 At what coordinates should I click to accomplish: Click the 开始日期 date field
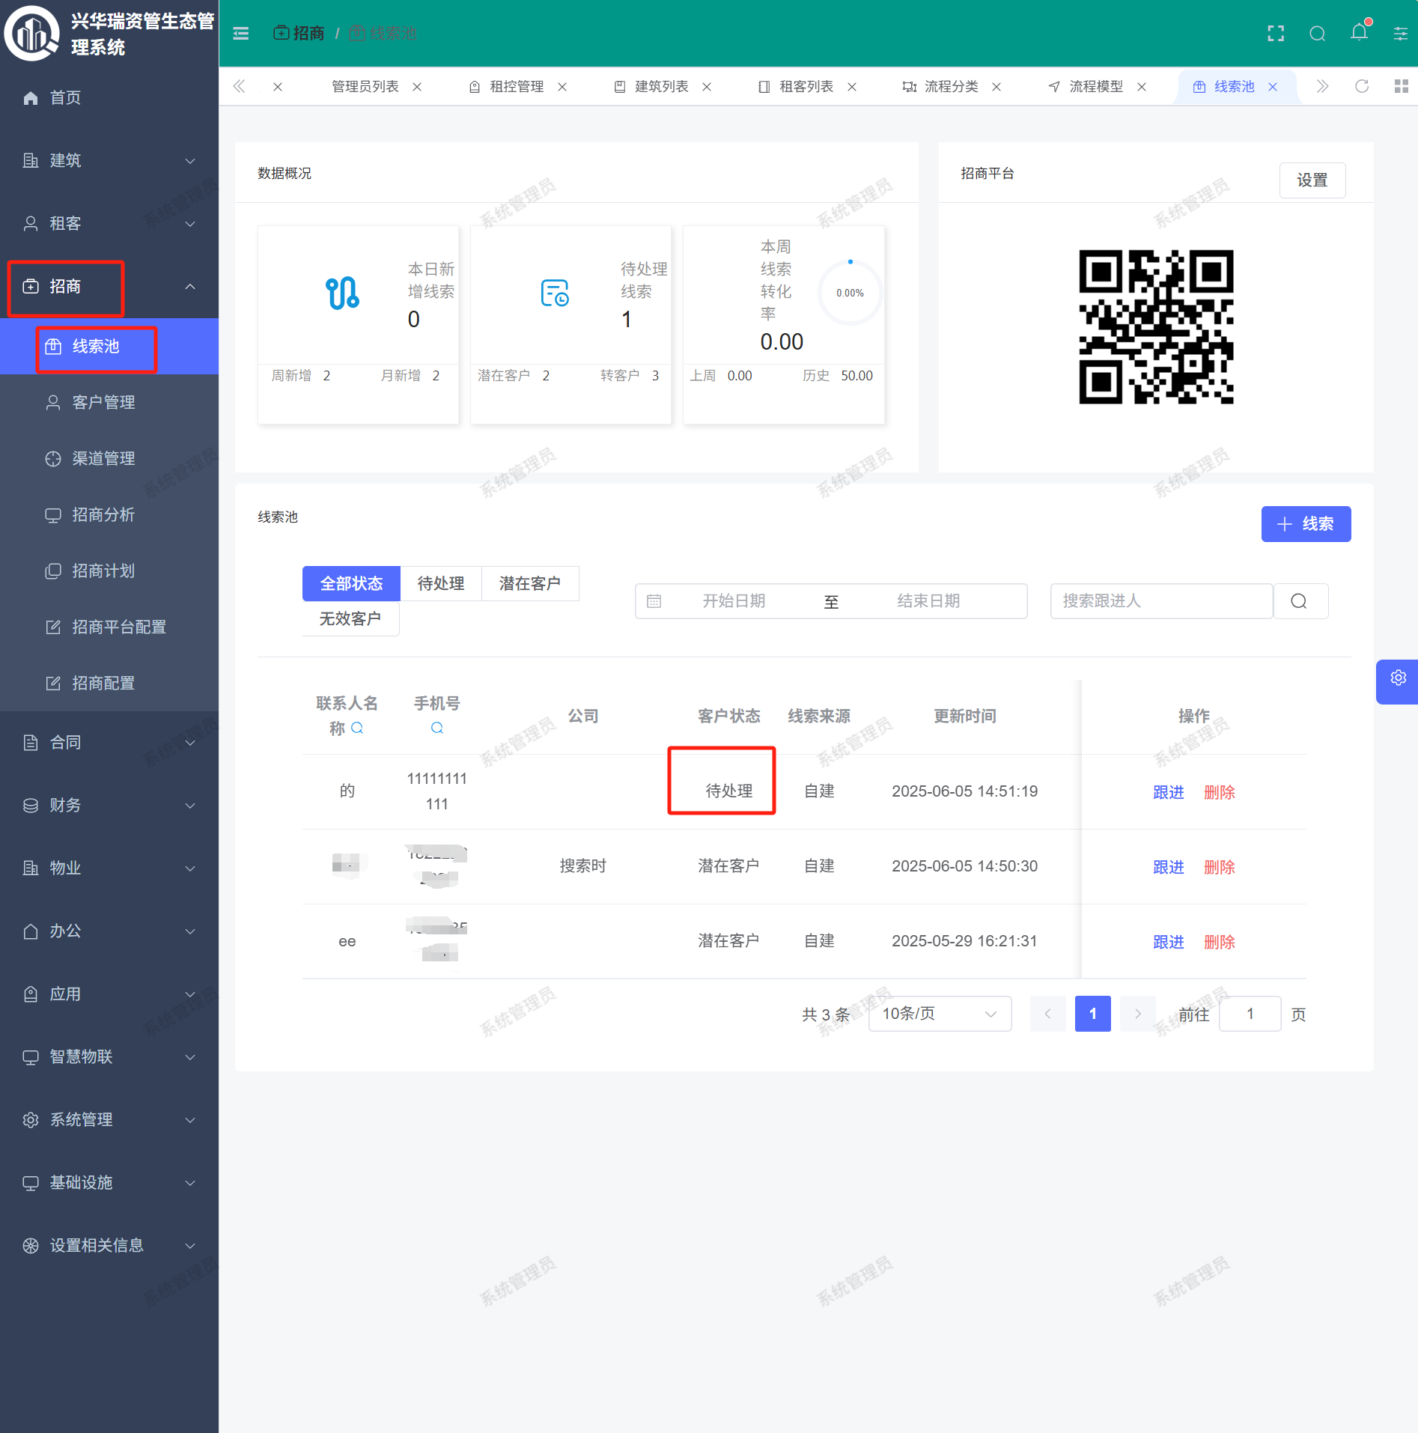(x=733, y=601)
